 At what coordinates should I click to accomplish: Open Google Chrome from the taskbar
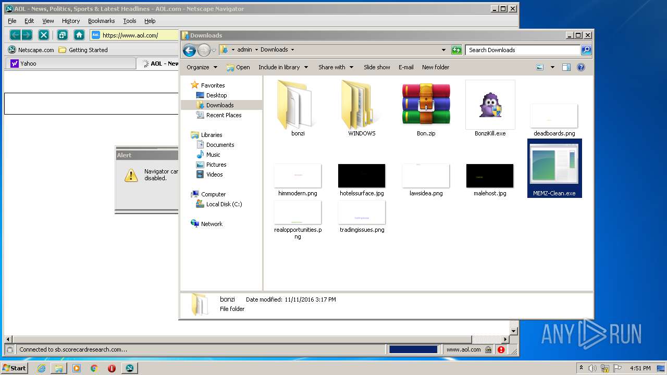click(x=94, y=368)
